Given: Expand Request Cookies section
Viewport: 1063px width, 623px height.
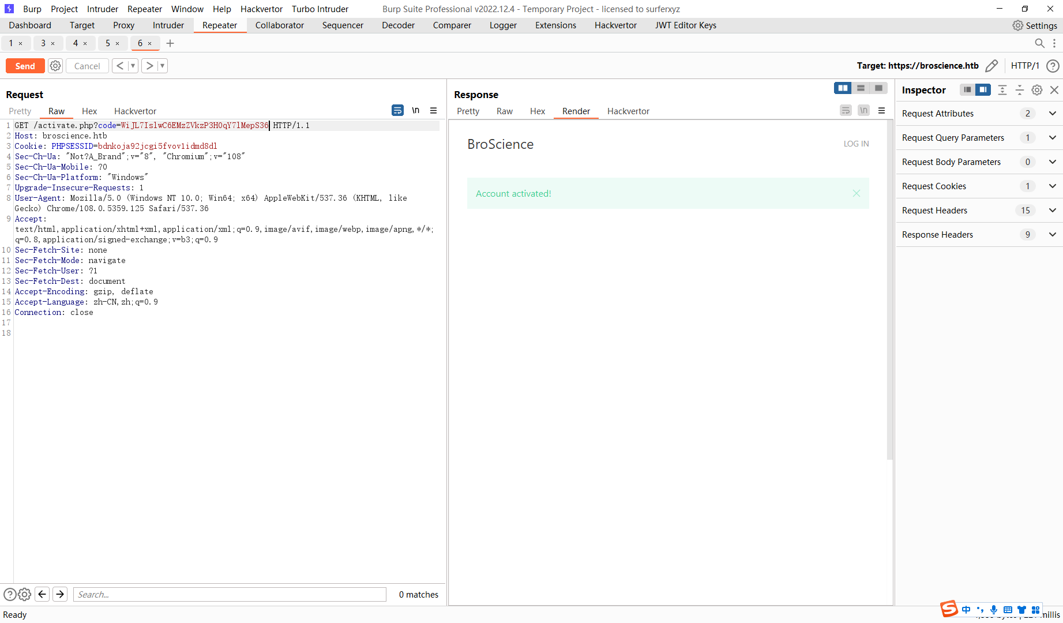Looking at the screenshot, I should click(979, 186).
